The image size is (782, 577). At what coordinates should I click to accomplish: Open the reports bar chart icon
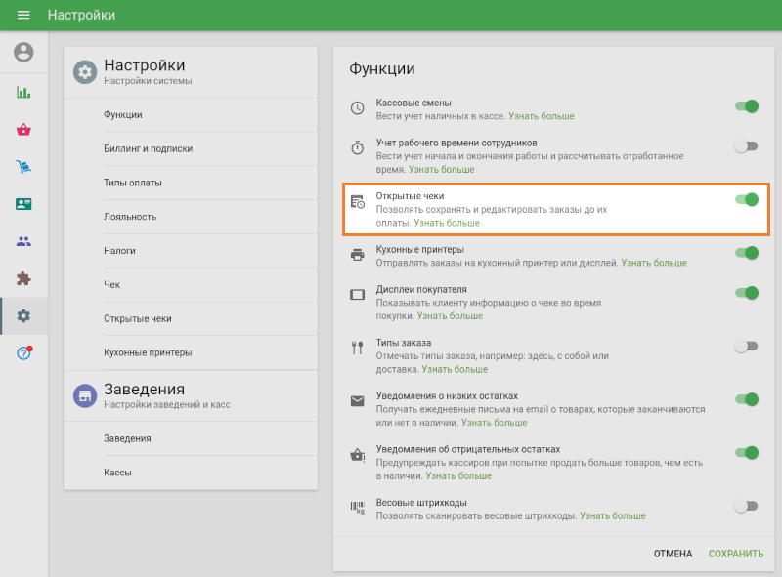click(23, 93)
